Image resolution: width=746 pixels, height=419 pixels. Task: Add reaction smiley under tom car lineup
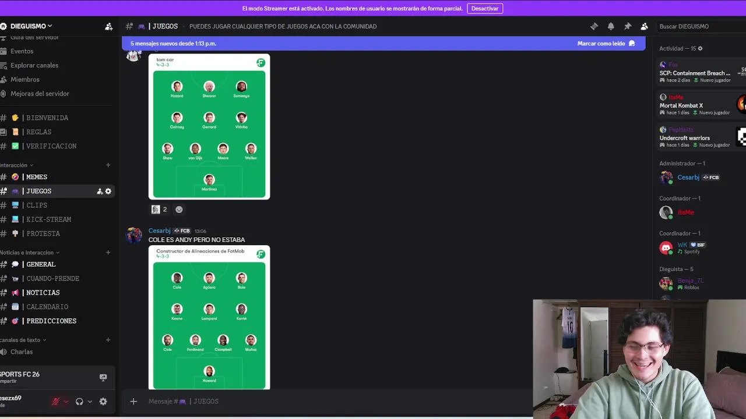[x=179, y=210]
